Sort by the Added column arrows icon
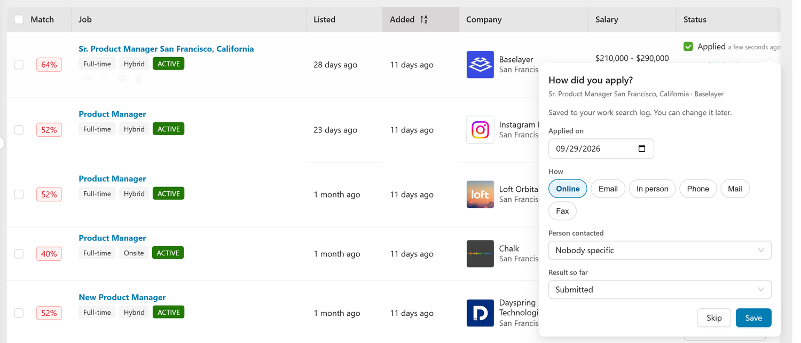This screenshot has width=801, height=343. coord(424,20)
